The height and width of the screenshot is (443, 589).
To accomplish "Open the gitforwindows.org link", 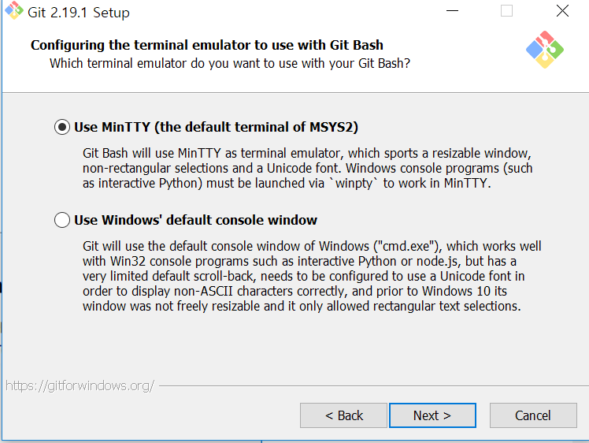I will 80,385.
